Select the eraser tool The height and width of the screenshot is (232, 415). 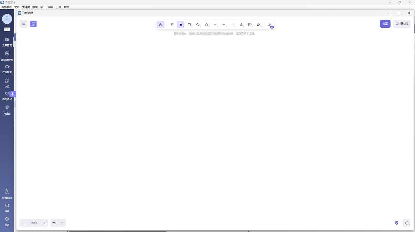(258, 25)
